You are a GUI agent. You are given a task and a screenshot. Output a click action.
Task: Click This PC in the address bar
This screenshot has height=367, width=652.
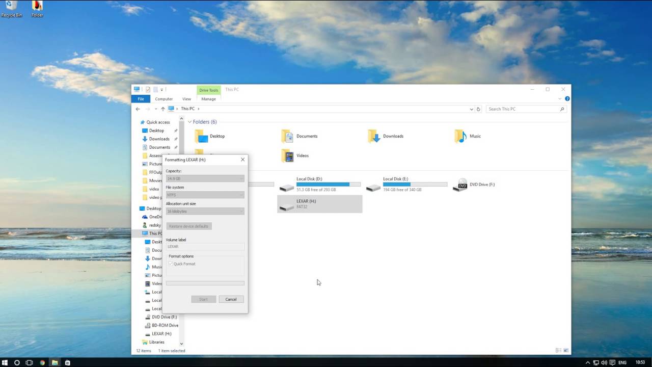[188, 109]
